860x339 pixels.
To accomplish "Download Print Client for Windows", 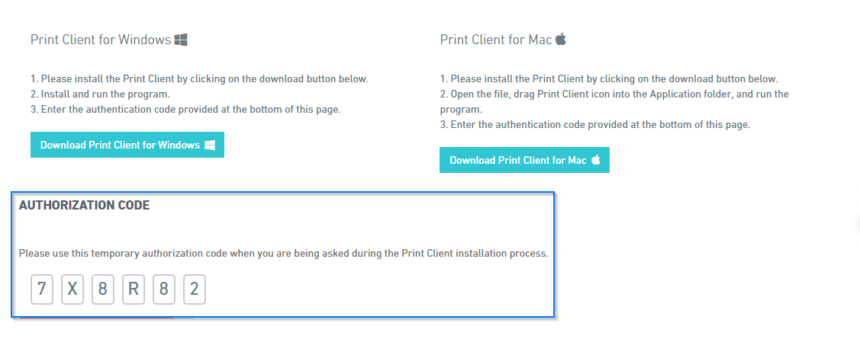I will (x=127, y=145).
